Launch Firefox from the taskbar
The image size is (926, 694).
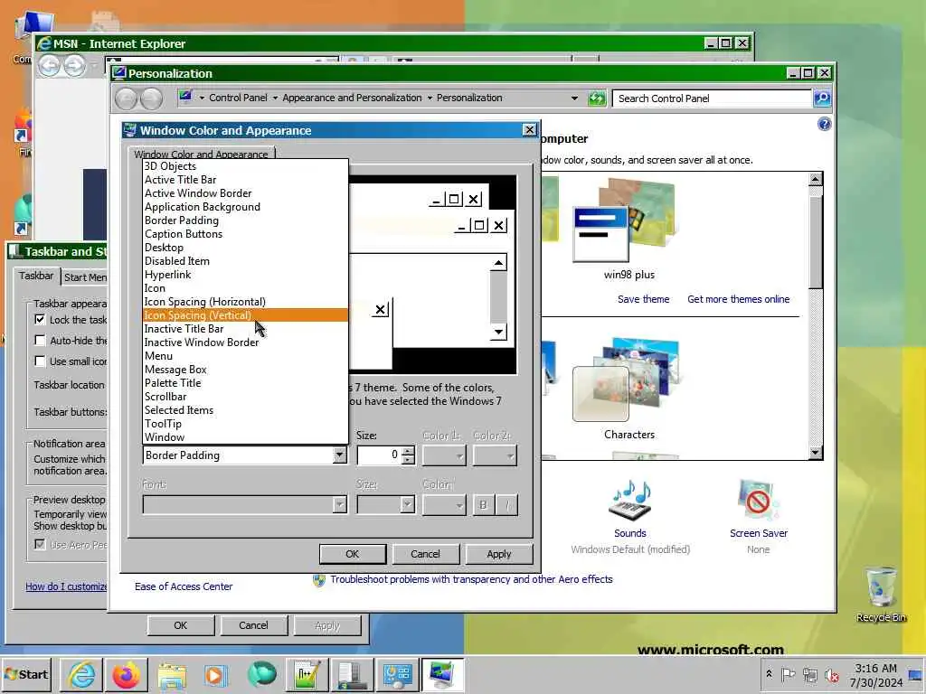tap(126, 674)
